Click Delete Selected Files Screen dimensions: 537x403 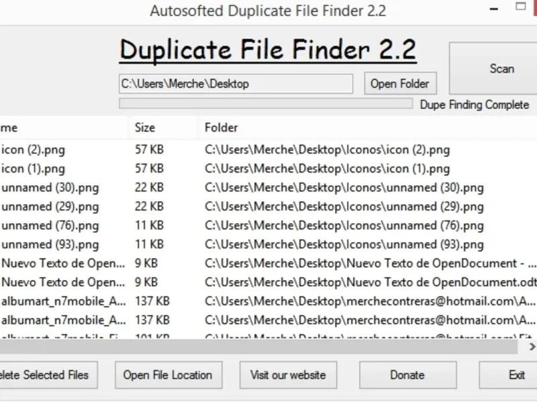tap(46, 375)
